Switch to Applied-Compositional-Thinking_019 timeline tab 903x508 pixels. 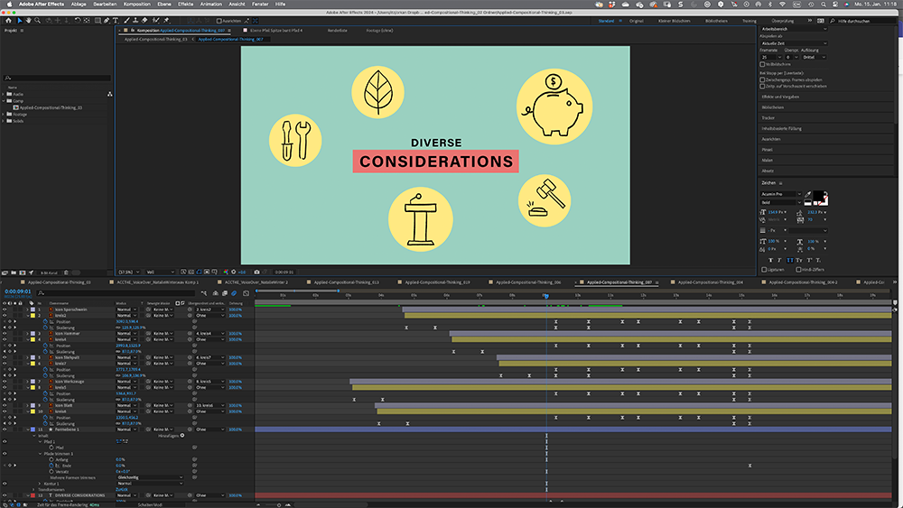click(437, 282)
